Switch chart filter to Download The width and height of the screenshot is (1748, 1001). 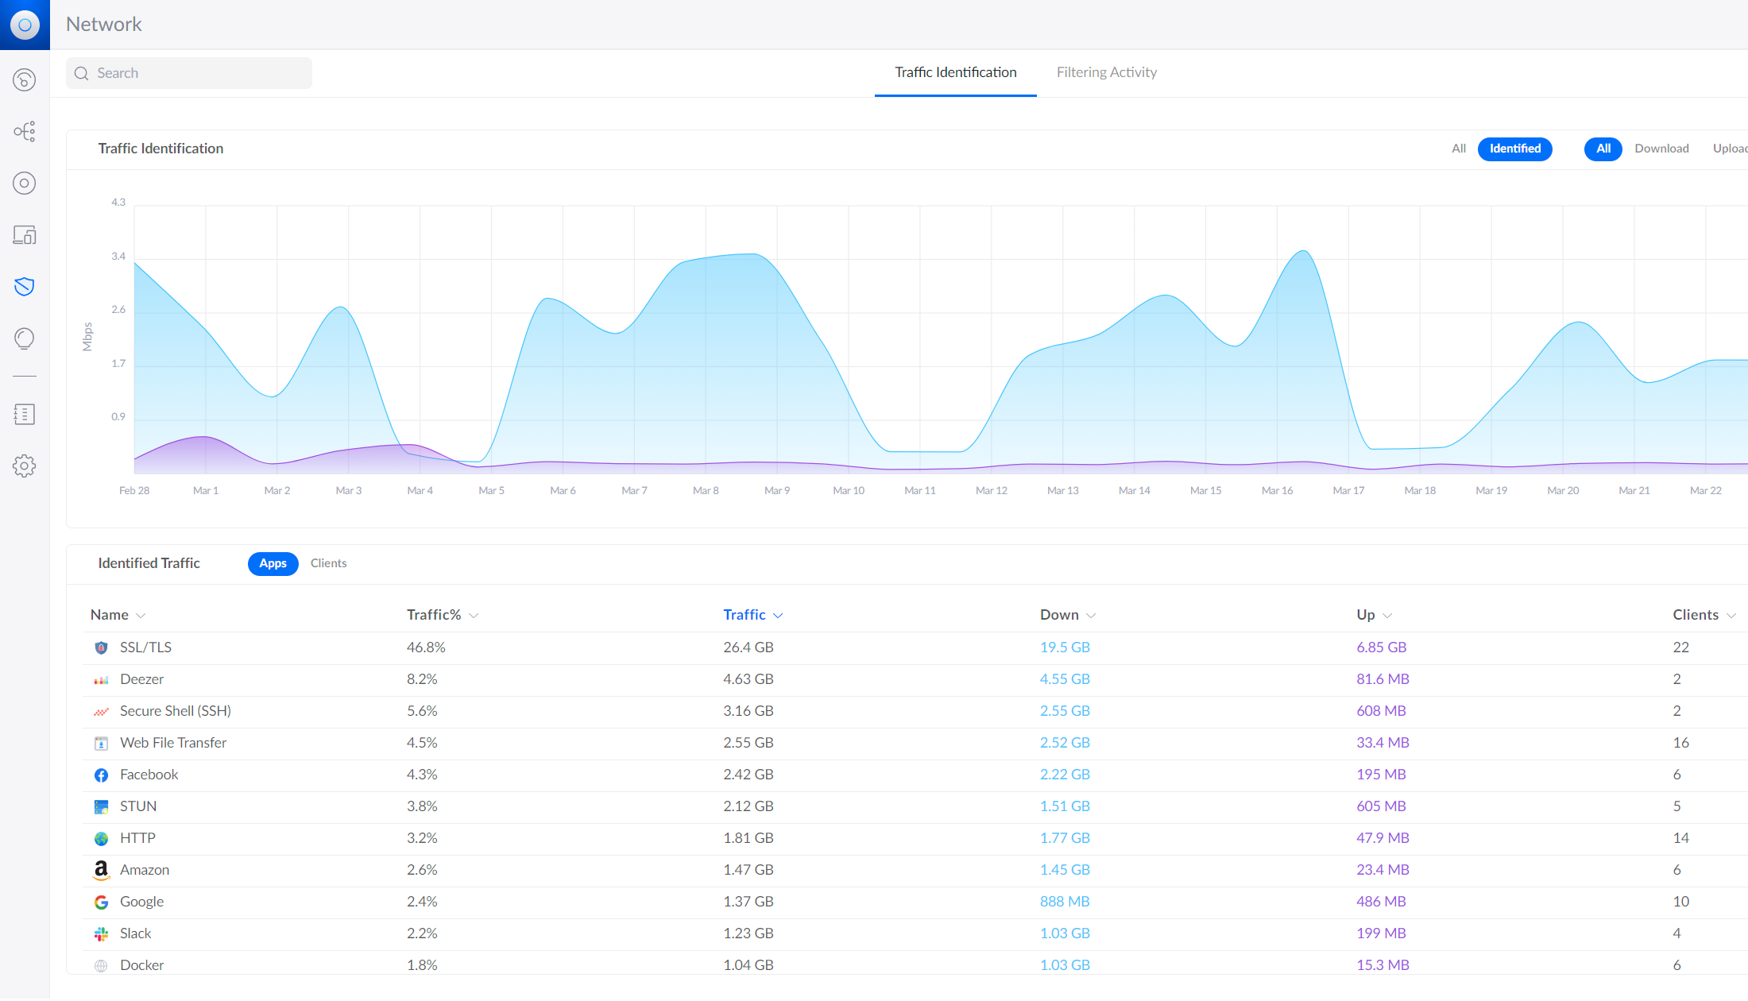click(x=1661, y=149)
